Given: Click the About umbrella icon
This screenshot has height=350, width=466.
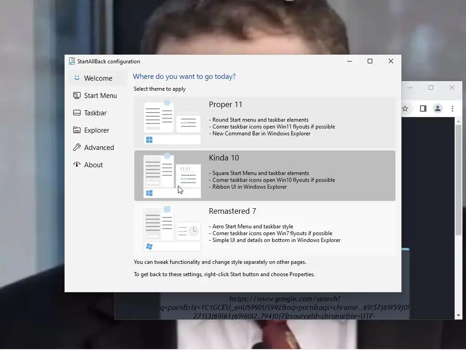Looking at the screenshot, I should 76,164.
